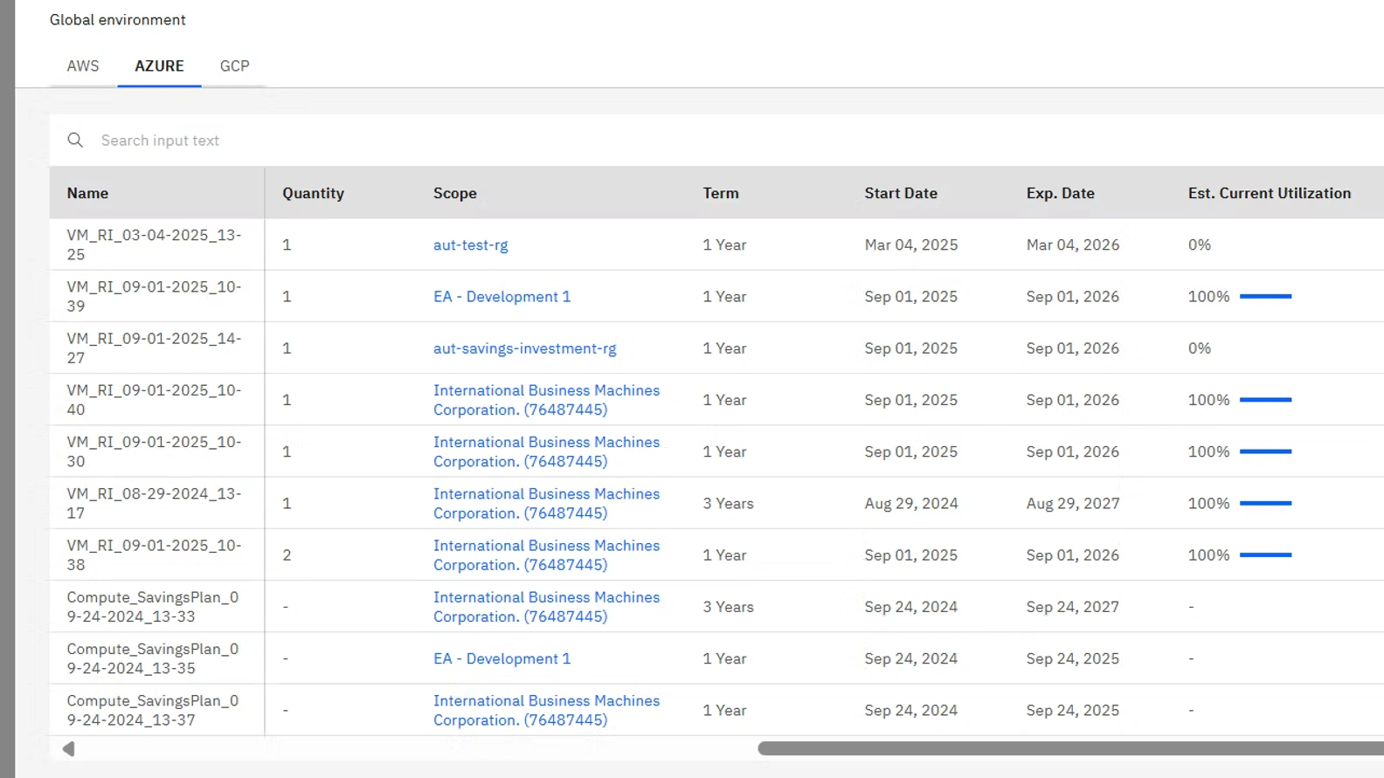Switch to the GCP tab
This screenshot has width=1384, height=778.
coord(234,66)
